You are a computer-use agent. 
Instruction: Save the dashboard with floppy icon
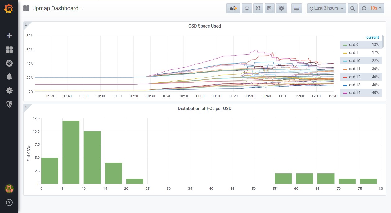[270, 8]
